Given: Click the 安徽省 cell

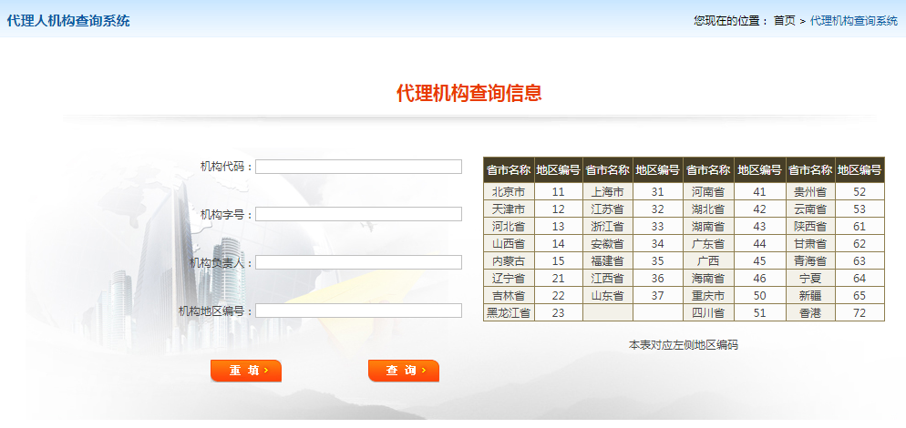Looking at the screenshot, I should pyautogui.click(x=608, y=244).
